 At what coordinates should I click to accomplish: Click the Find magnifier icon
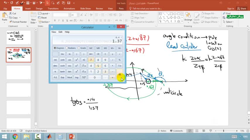click(x=224, y=13)
